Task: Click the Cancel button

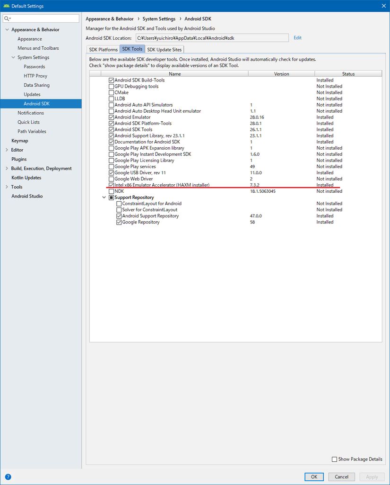Action: click(341, 476)
